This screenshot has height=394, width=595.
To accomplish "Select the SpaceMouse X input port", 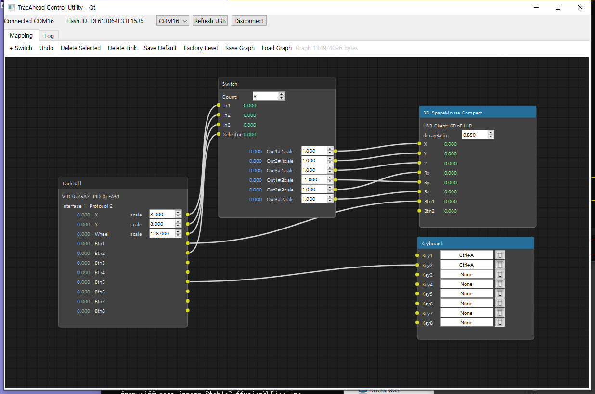I will [x=419, y=144].
